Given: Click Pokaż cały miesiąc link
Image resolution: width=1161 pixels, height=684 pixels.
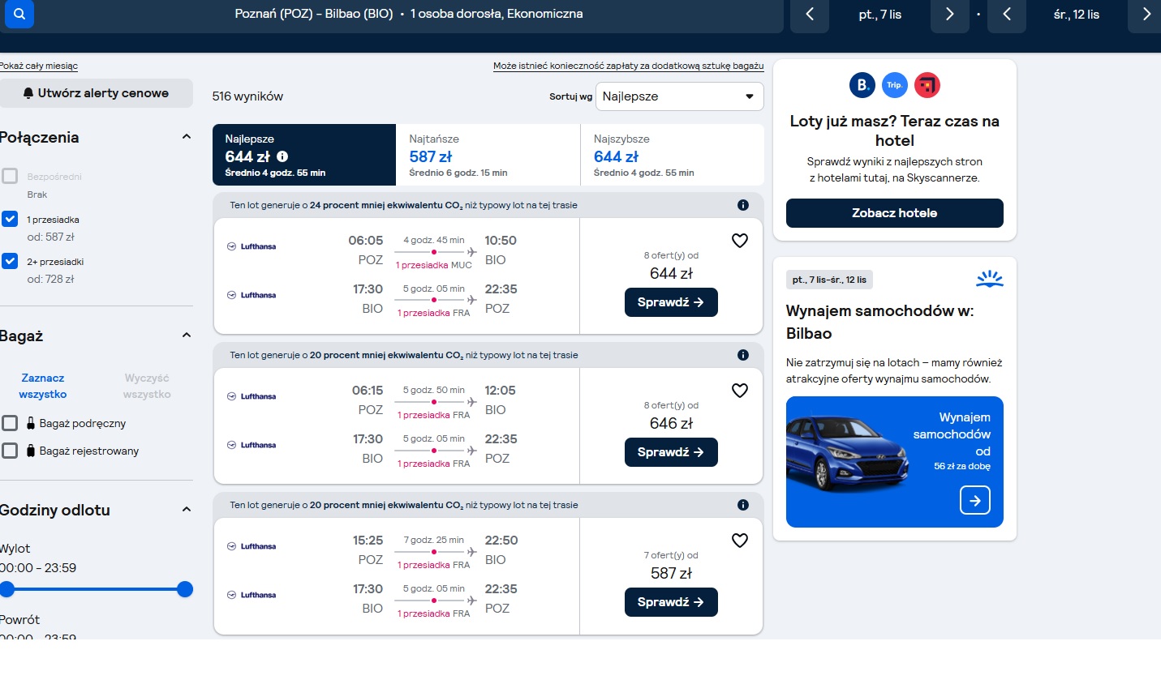Looking at the screenshot, I should coord(38,66).
